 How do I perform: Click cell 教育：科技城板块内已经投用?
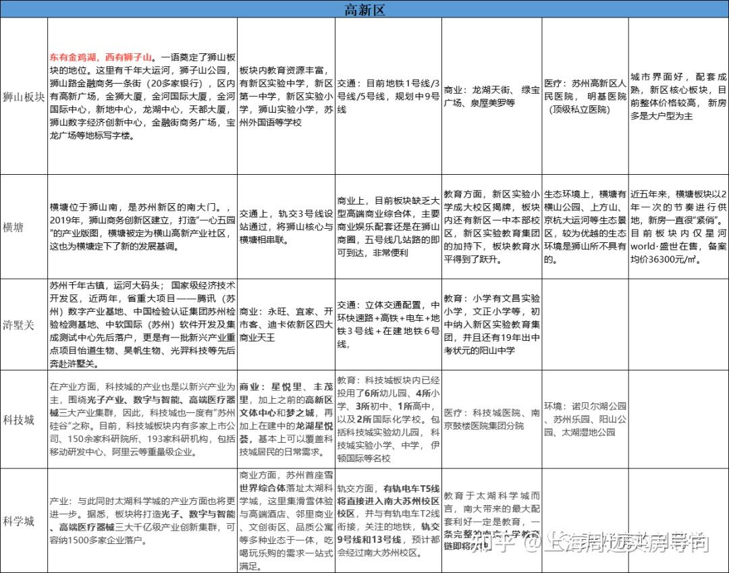tap(388, 419)
